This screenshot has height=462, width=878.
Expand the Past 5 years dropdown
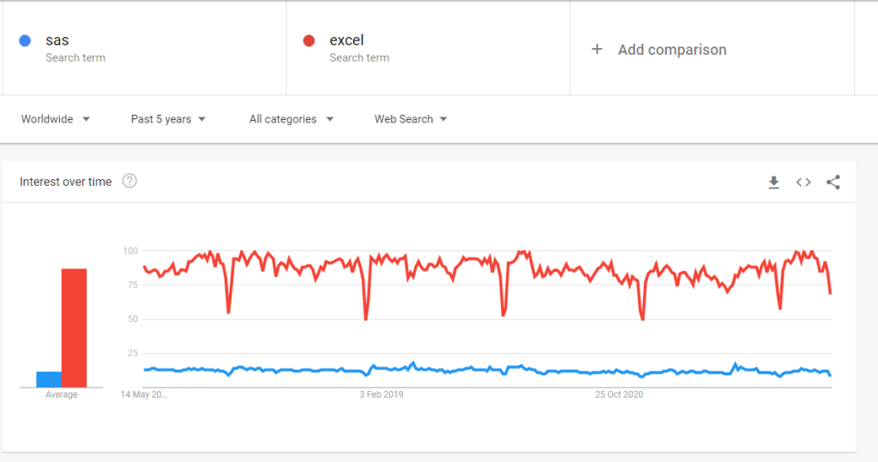coord(168,119)
